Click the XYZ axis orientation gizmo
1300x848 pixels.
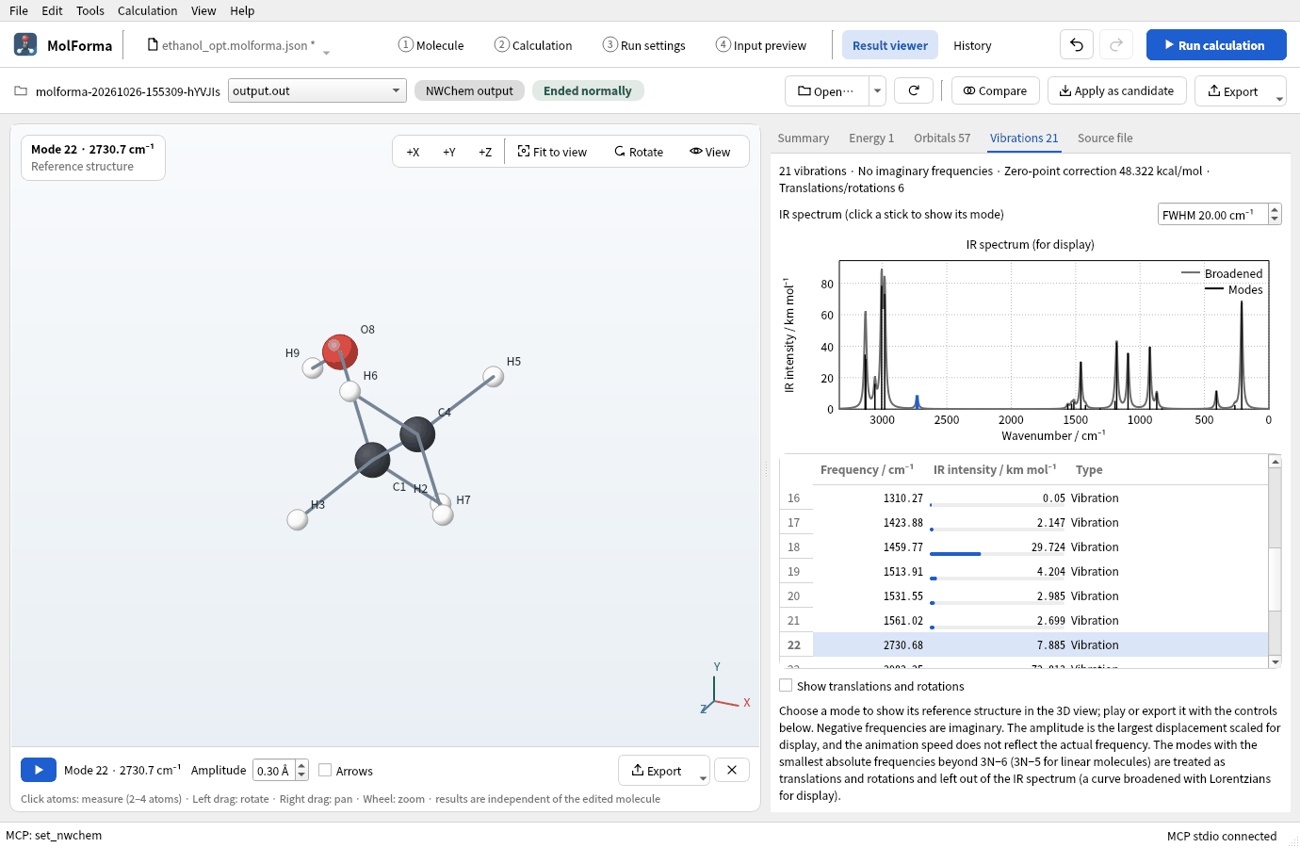coord(723,691)
